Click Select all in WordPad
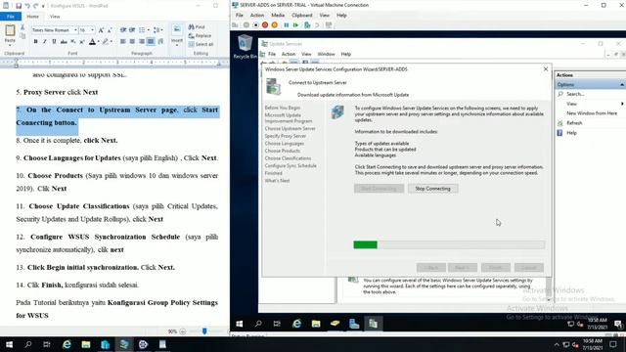626x352 pixels. (201, 44)
